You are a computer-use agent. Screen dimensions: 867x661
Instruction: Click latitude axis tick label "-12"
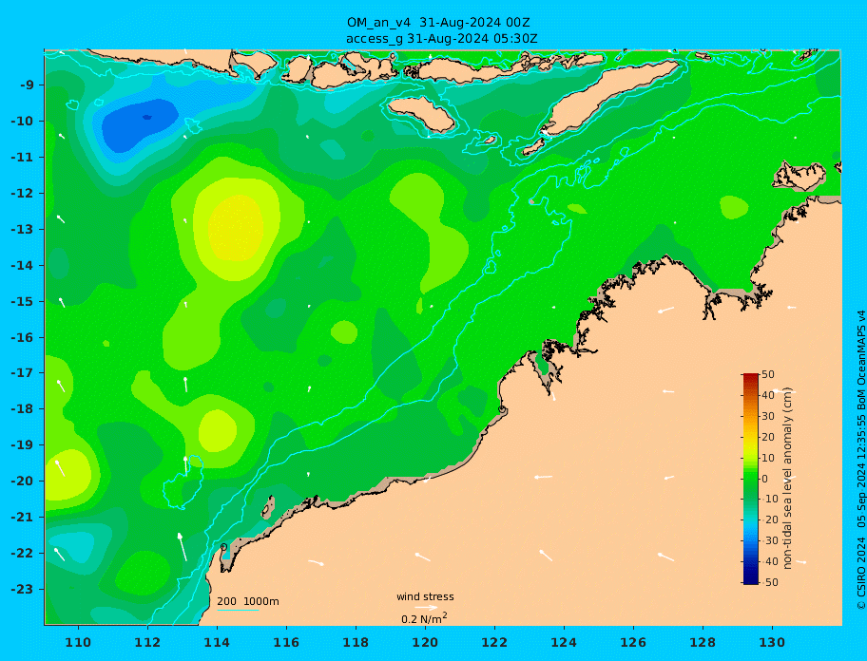(22, 194)
